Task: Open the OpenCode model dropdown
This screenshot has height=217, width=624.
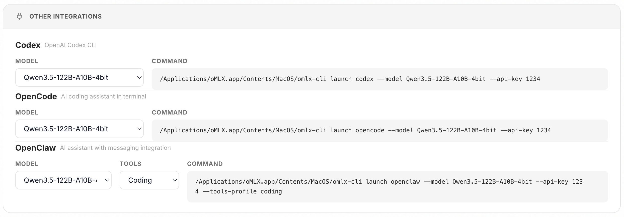Action: tap(80, 129)
